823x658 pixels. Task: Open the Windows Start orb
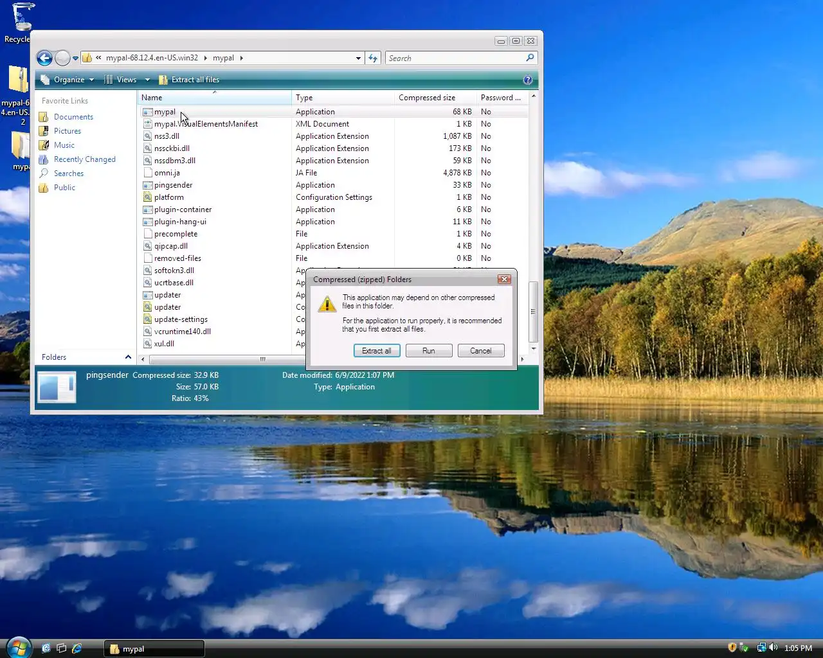pos(18,647)
